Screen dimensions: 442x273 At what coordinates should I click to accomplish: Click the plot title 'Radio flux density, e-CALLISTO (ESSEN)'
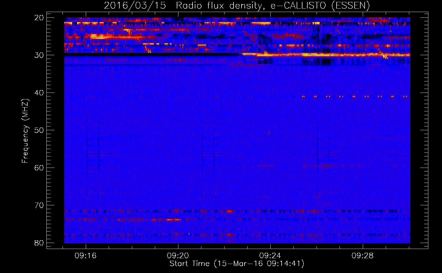(273, 6)
